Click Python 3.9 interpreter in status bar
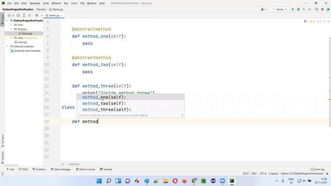Viewport: 331px width, 186px height. [x=302, y=174]
